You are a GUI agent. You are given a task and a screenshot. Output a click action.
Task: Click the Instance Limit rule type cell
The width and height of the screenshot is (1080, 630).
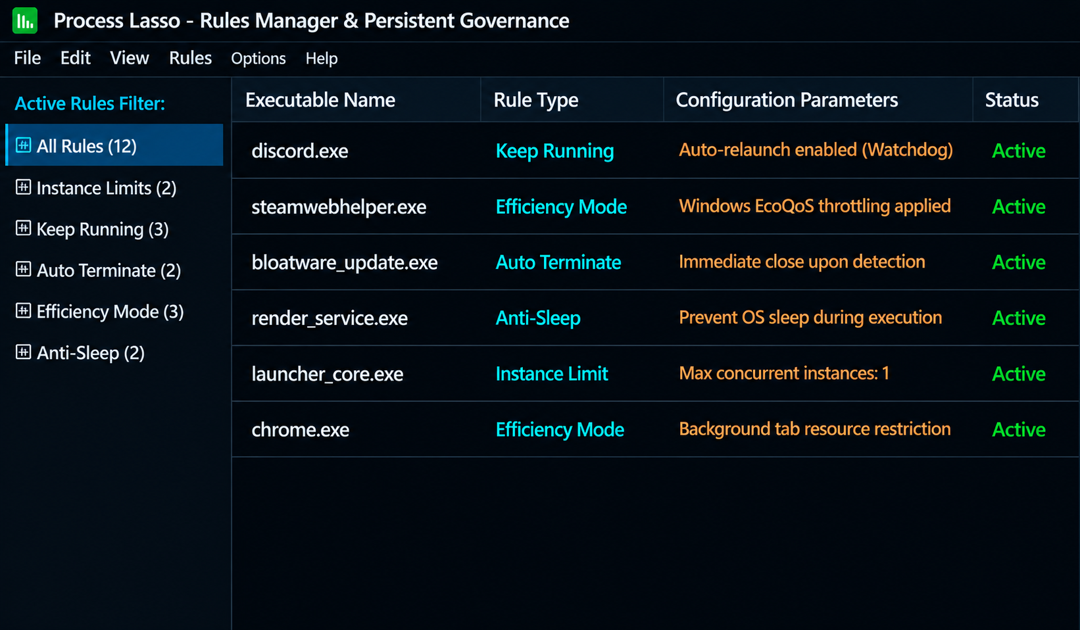(552, 374)
